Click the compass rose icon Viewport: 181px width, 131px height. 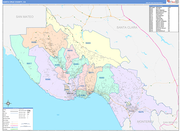[9, 102]
